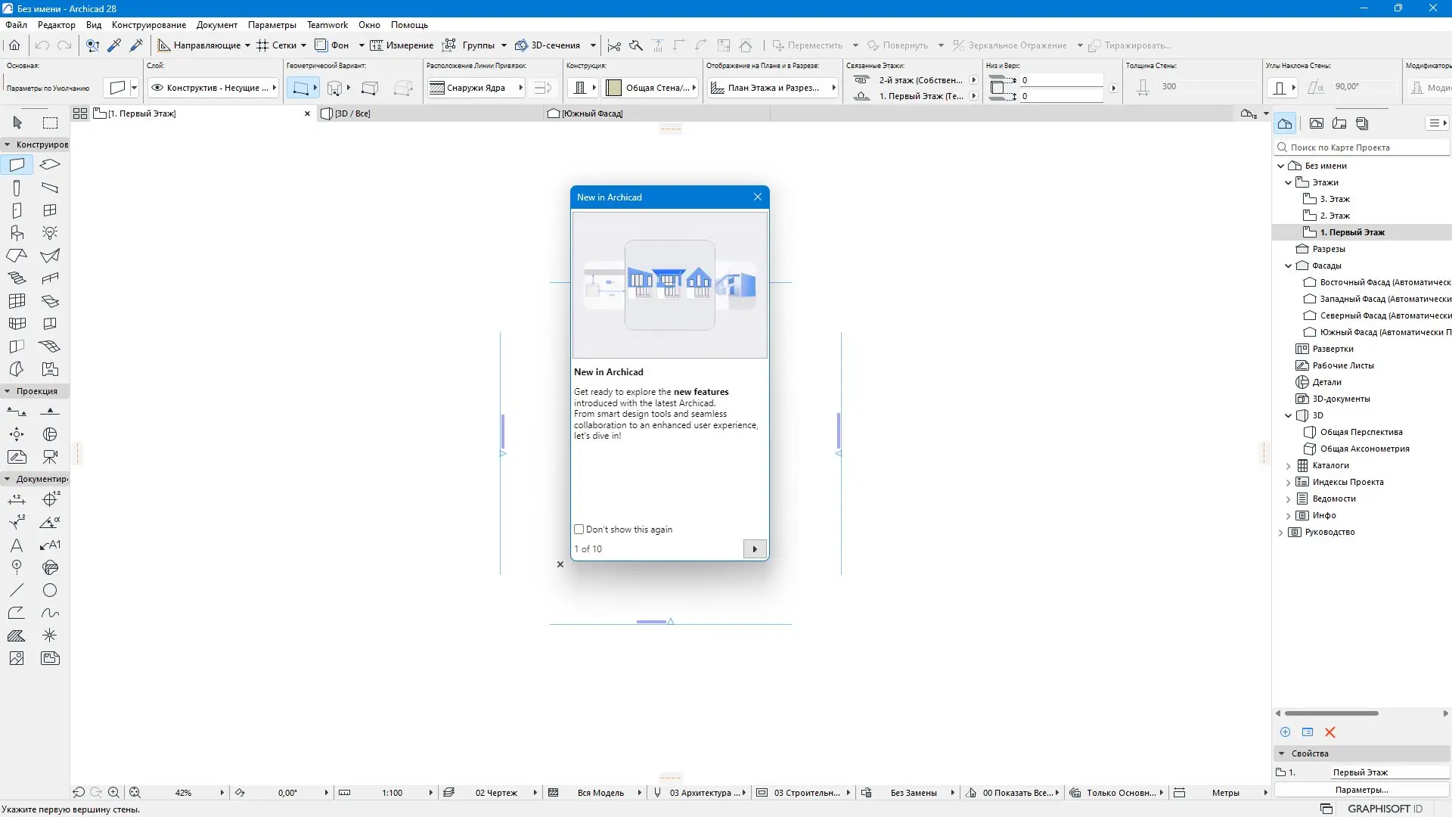Open the Общая Стена building material dropdown
The height and width of the screenshot is (817, 1452).
click(651, 88)
